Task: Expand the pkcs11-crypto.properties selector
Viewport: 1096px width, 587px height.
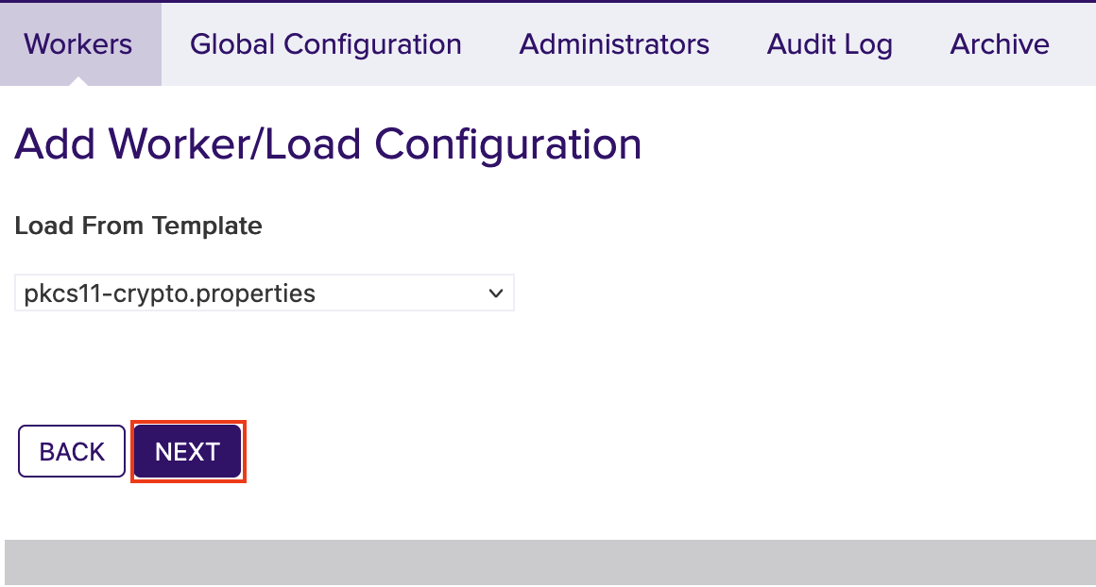Action: pyautogui.click(x=265, y=293)
